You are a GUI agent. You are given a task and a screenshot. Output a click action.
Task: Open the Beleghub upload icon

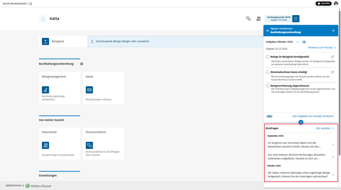(46, 41)
